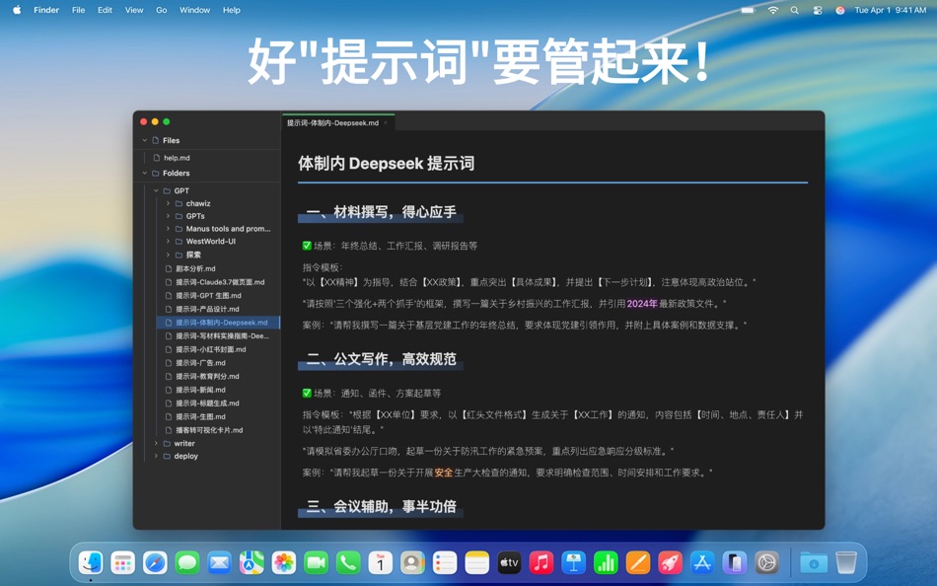The height and width of the screenshot is (586, 937).
Task: Open 提示词-广告.md file
Action: pyautogui.click(x=201, y=363)
